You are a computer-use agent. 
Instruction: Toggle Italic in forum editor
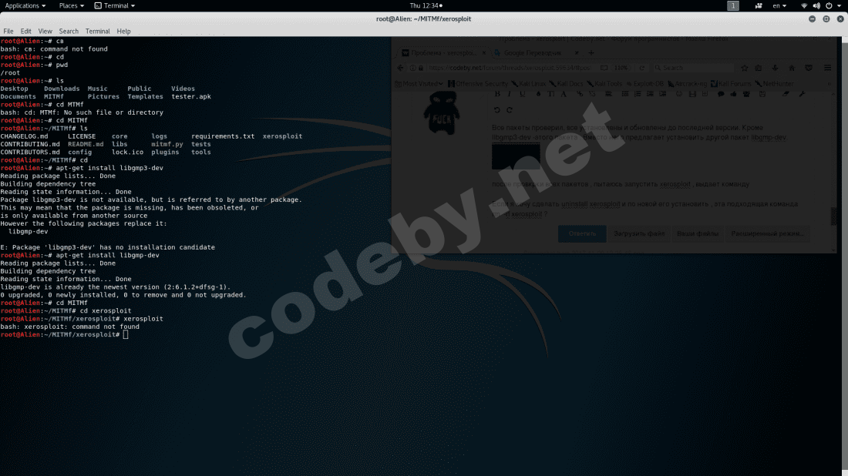point(509,94)
